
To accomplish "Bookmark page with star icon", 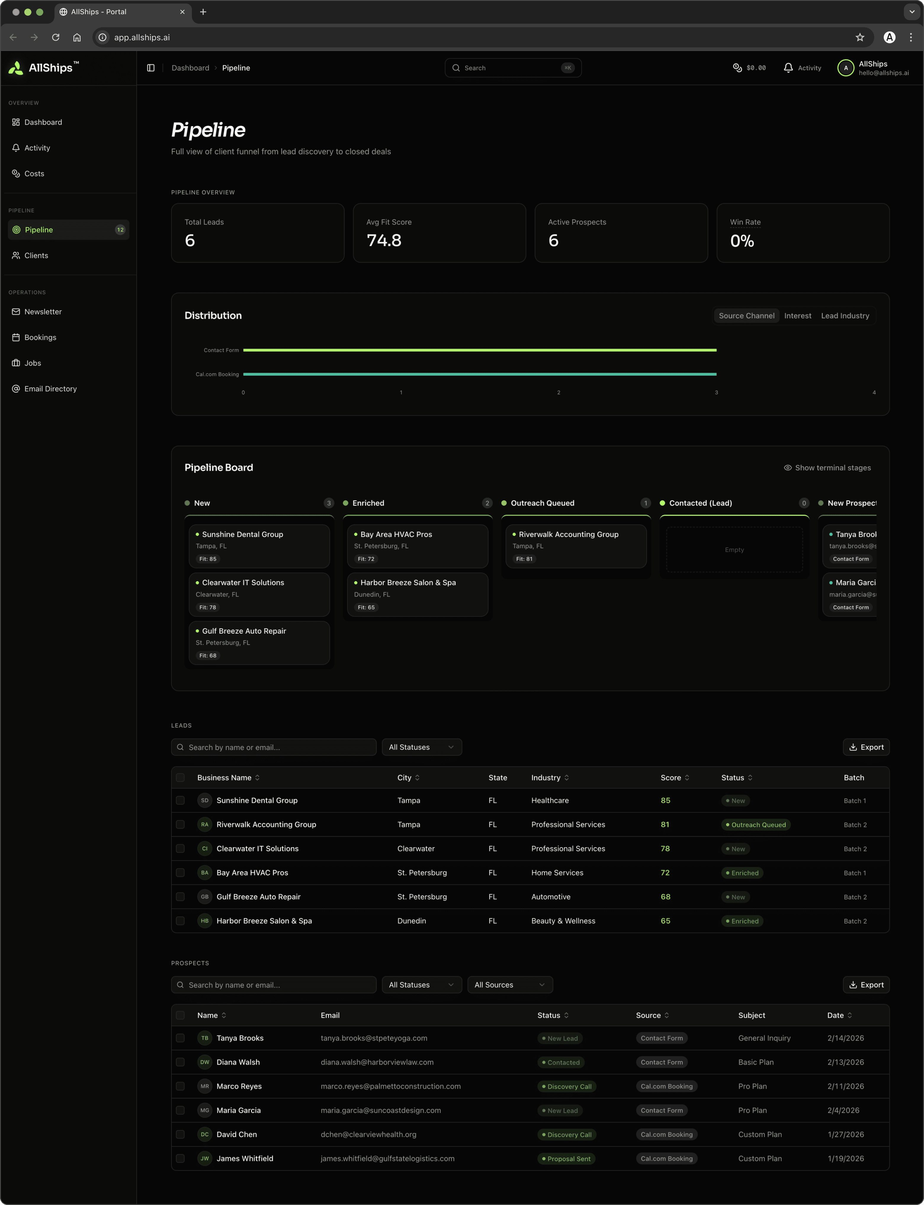I will tap(860, 37).
